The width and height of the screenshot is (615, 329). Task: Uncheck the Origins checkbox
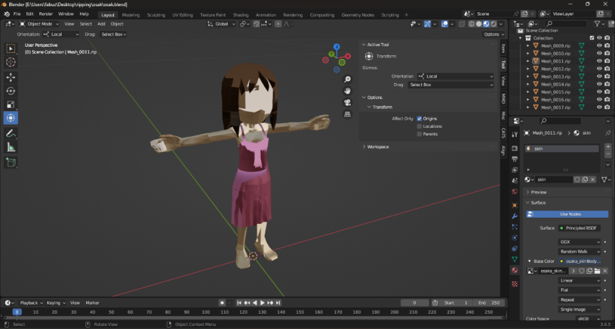click(x=419, y=118)
